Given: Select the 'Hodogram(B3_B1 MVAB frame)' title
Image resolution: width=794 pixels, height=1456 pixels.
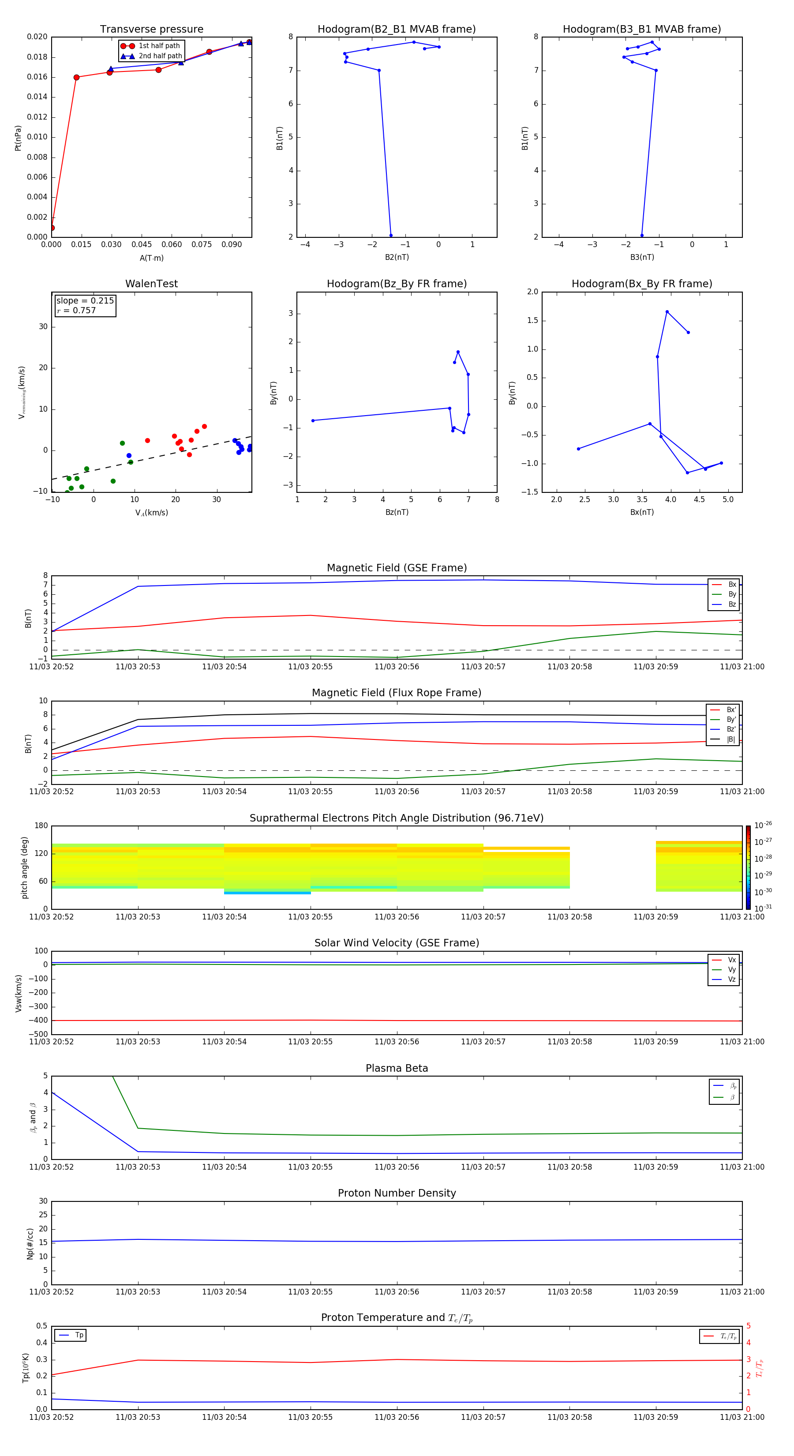Looking at the screenshot, I should 642,30.
